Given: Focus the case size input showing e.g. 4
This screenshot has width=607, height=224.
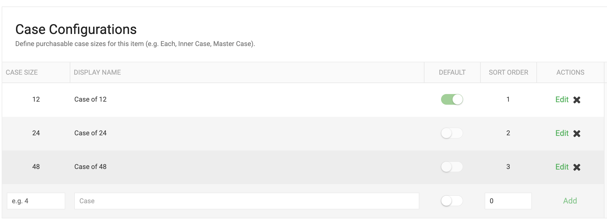Looking at the screenshot, I should [36, 201].
